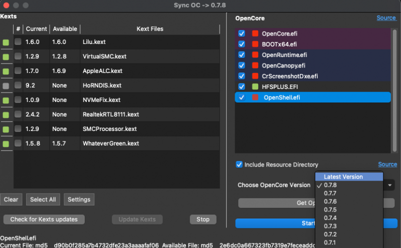Click the gray status square beside HoRNDIS.kext
The width and height of the screenshot is (401, 248).
(x=6, y=86)
